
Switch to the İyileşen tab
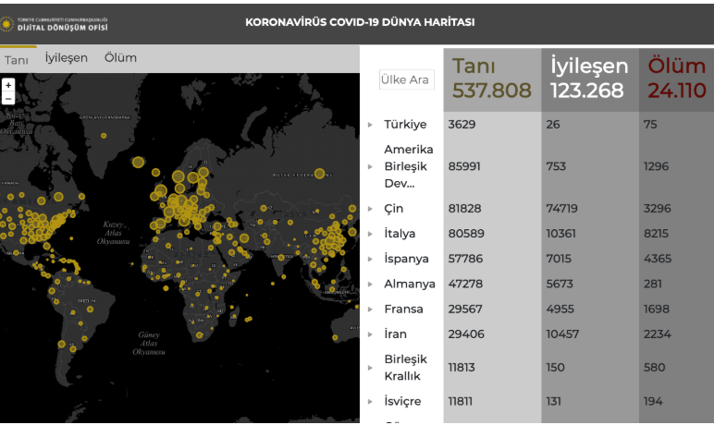click(67, 58)
